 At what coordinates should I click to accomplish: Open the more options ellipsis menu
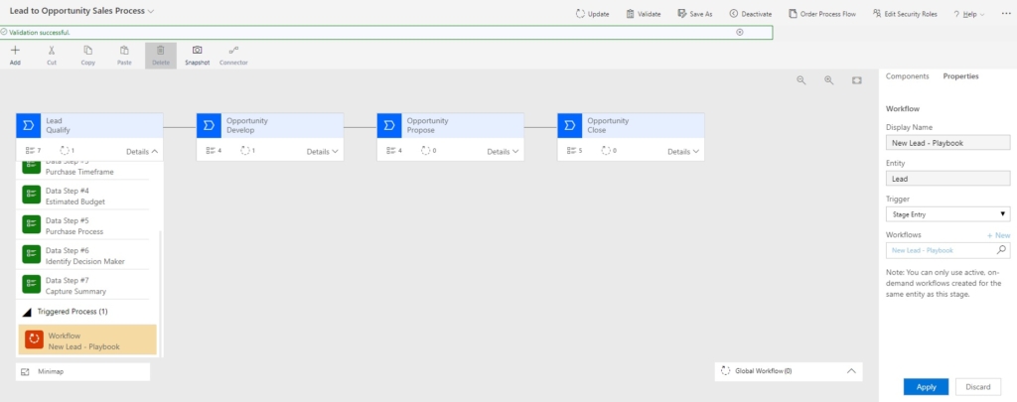(1006, 14)
